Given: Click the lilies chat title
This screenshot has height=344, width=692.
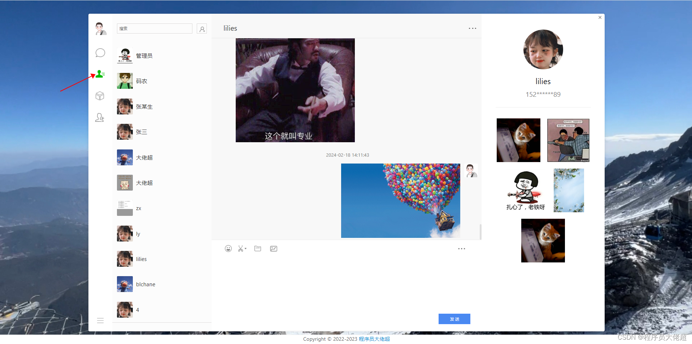Looking at the screenshot, I should (x=230, y=28).
